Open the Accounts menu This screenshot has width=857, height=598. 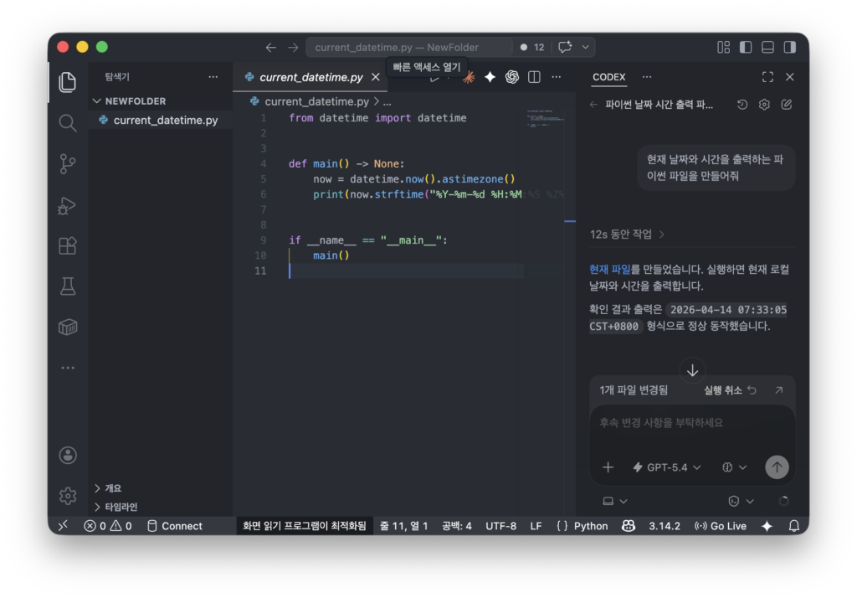[x=67, y=456]
